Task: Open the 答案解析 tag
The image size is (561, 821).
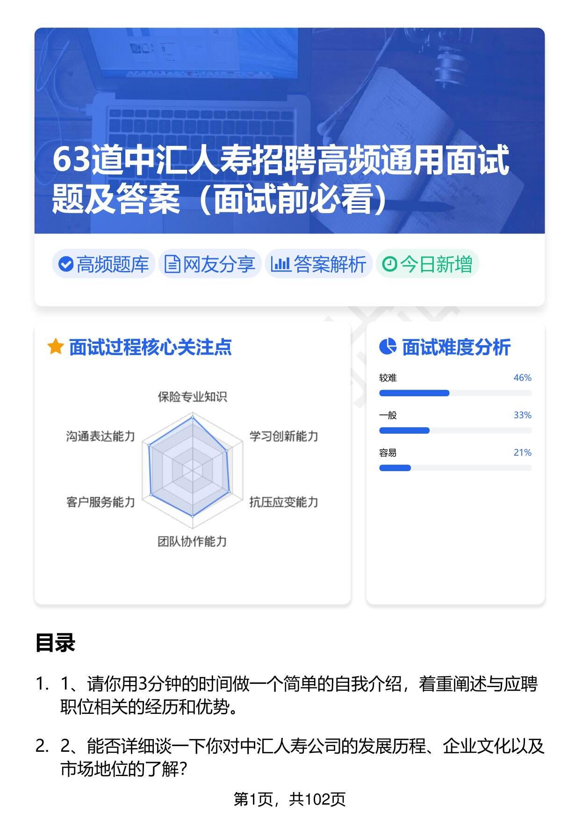Action: [319, 264]
